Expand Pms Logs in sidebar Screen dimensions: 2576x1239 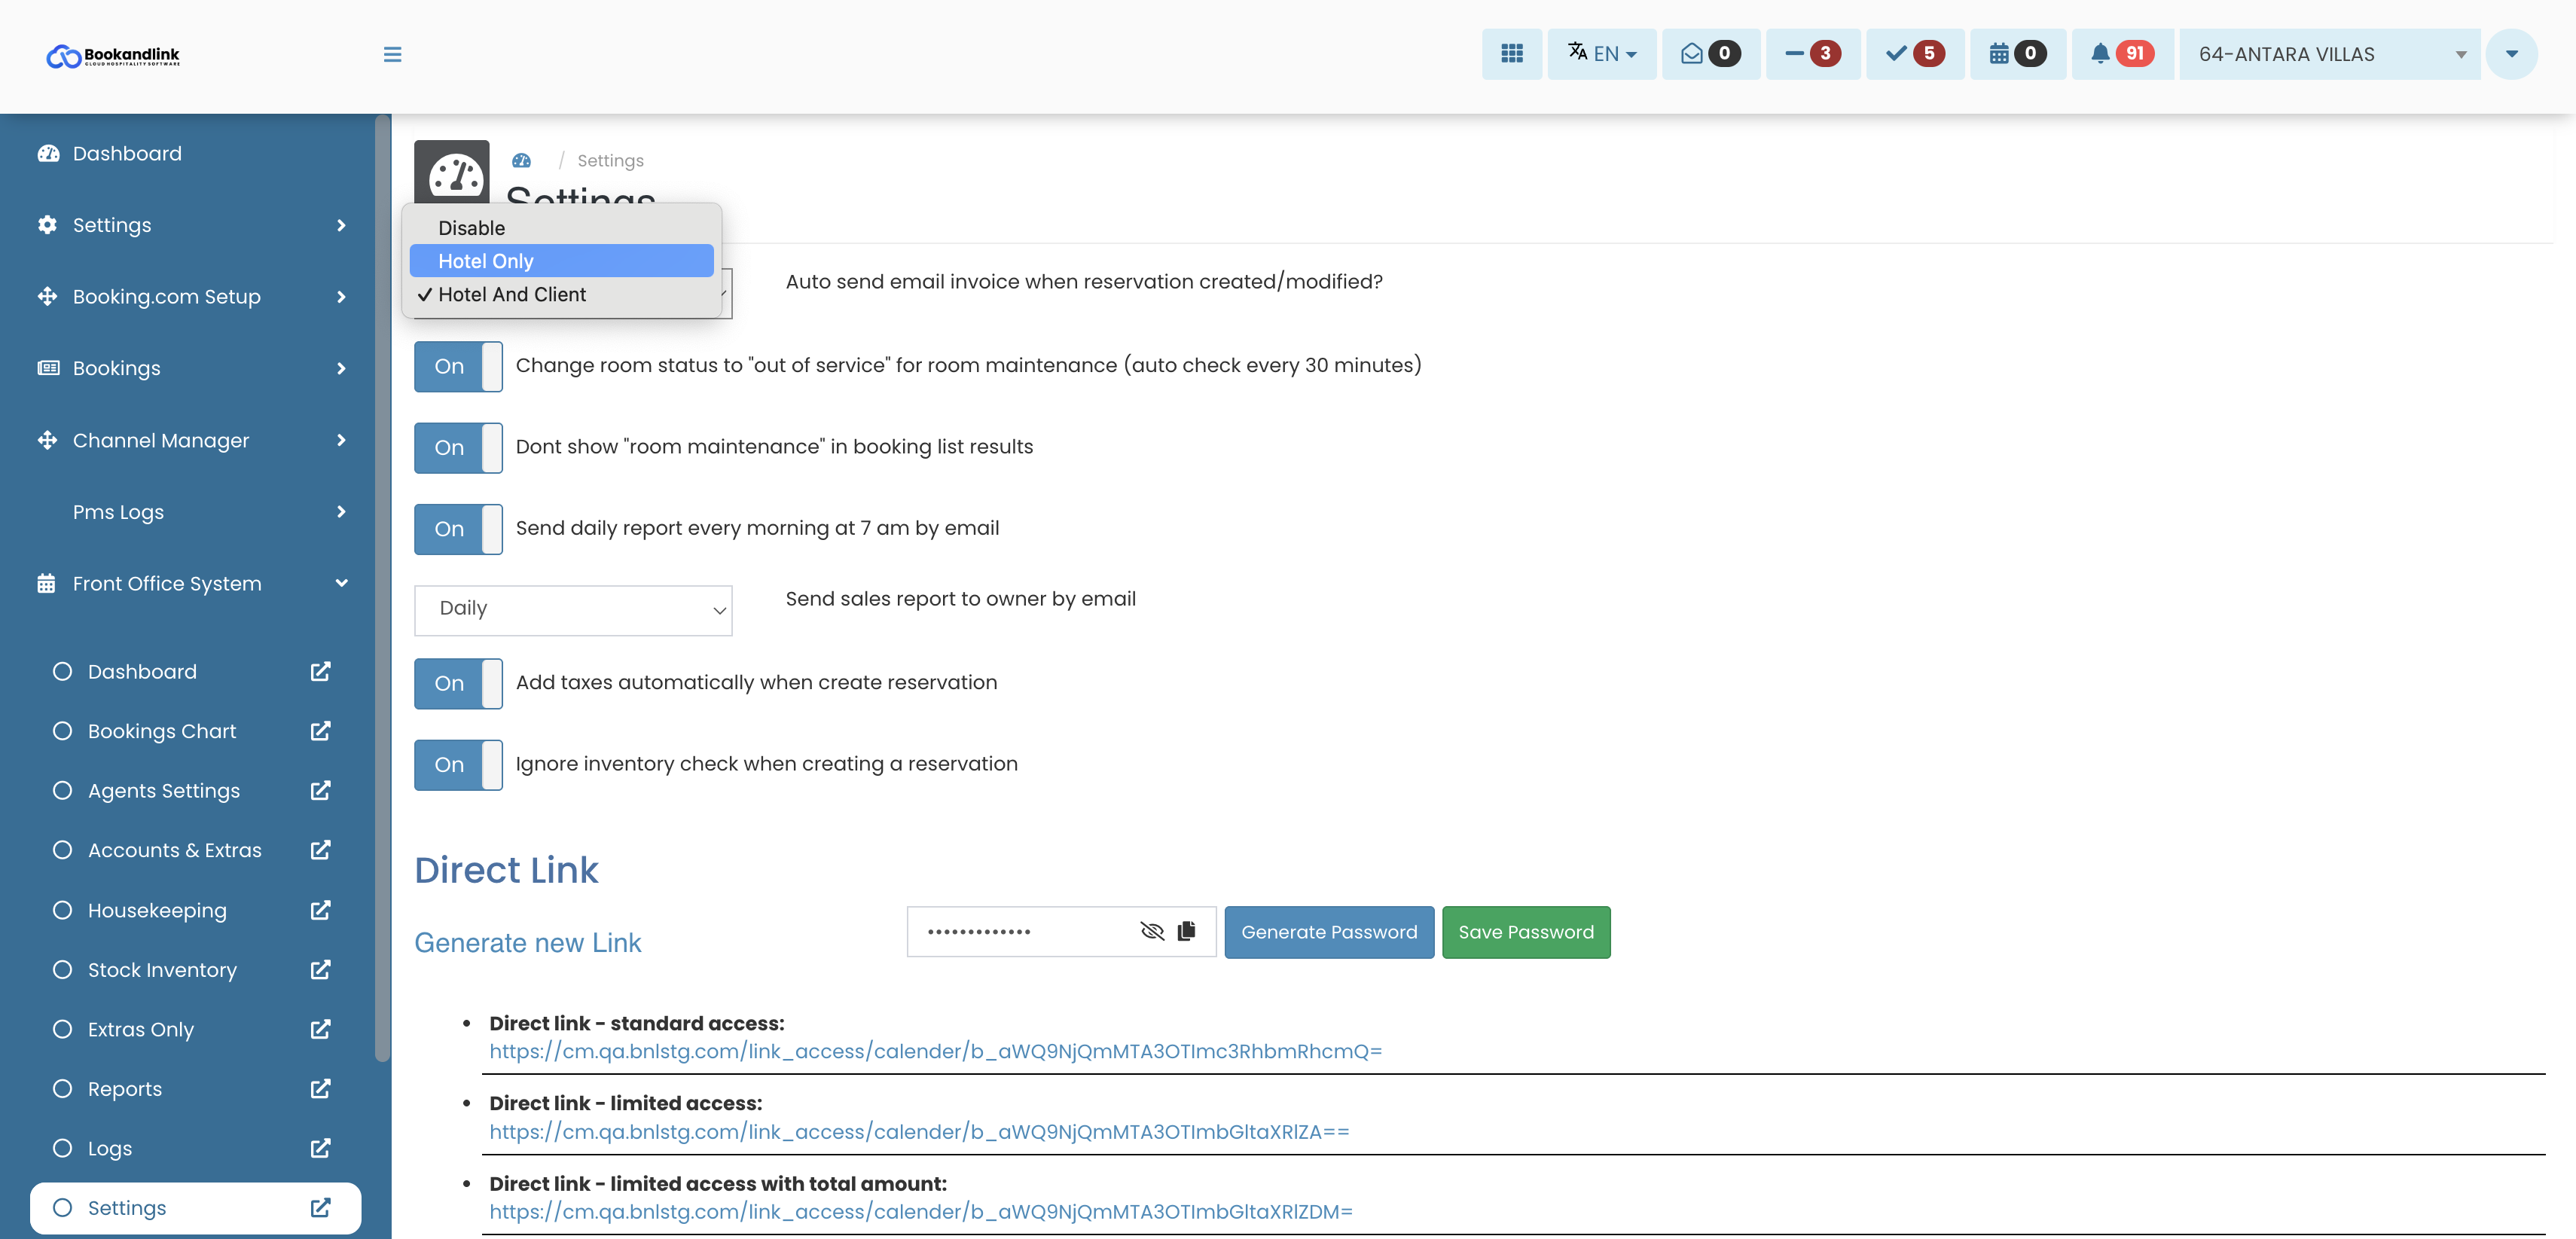point(341,512)
